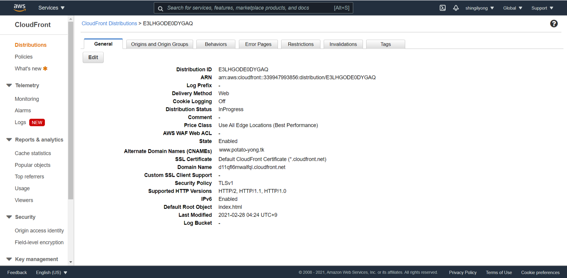Open the Behaviors tab
The image size is (567, 278).
[x=216, y=44]
